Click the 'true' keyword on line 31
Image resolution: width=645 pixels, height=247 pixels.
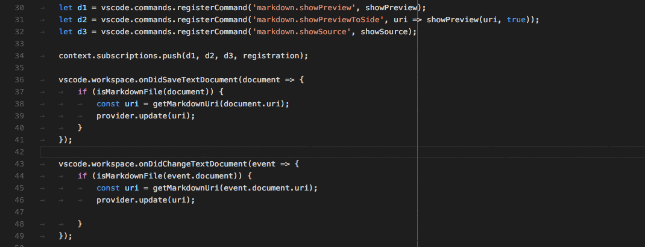(x=516, y=20)
